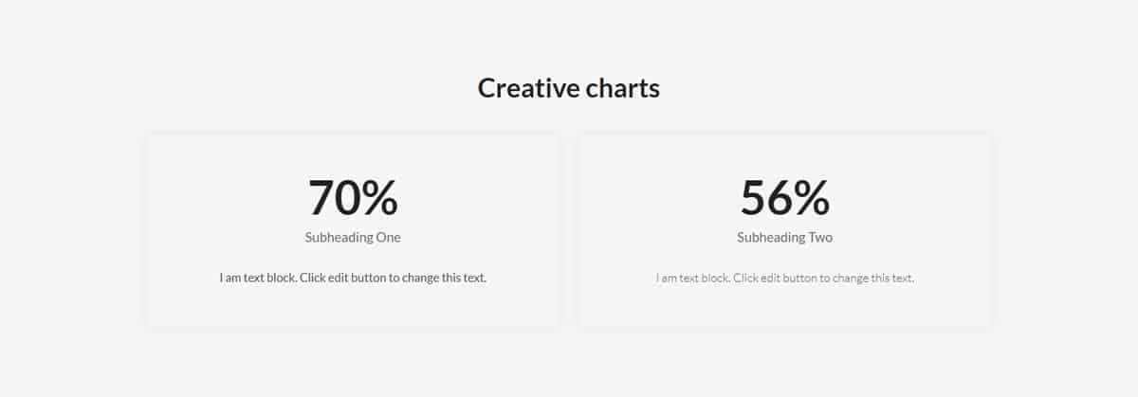
Task: Click the Subheading One label
Action: 353,238
